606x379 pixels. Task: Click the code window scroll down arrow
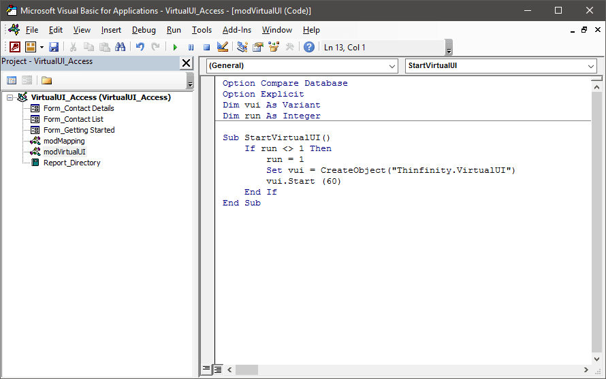click(x=596, y=359)
